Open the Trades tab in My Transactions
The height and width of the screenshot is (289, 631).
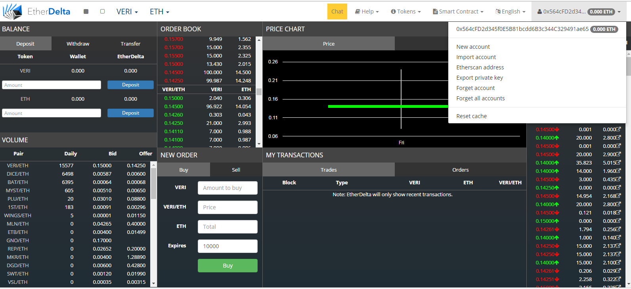click(x=329, y=170)
